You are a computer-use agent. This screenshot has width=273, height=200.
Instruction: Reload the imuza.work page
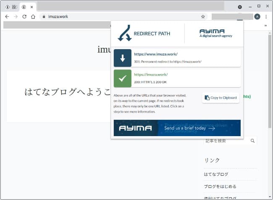point(24,16)
